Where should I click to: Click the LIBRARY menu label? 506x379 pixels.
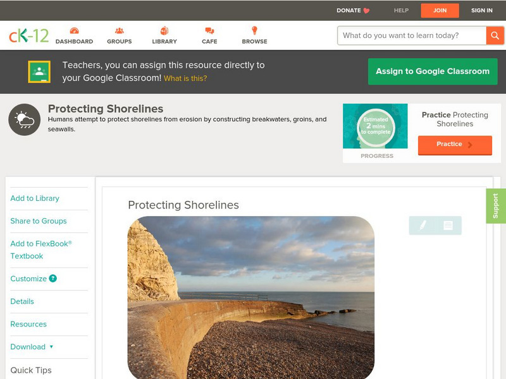[x=164, y=42]
